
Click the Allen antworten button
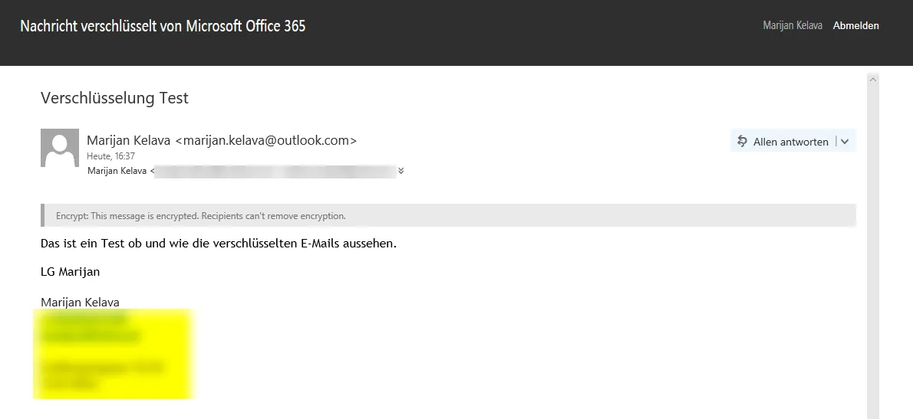tap(783, 141)
